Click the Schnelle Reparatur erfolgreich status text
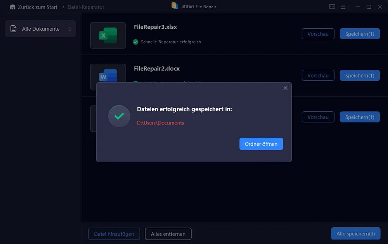 [x=171, y=42]
